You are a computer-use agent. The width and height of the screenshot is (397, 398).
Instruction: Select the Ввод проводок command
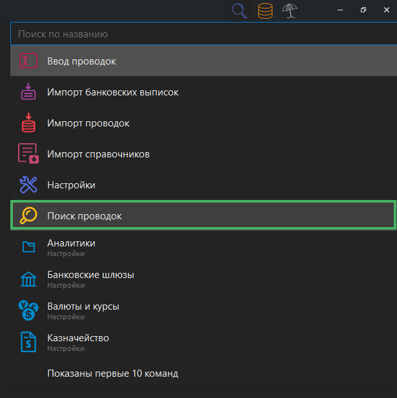pyautogui.click(x=81, y=61)
